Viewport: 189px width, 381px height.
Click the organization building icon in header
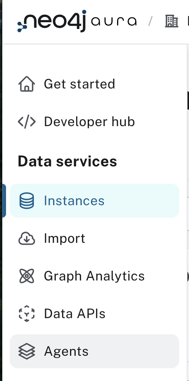(x=172, y=21)
